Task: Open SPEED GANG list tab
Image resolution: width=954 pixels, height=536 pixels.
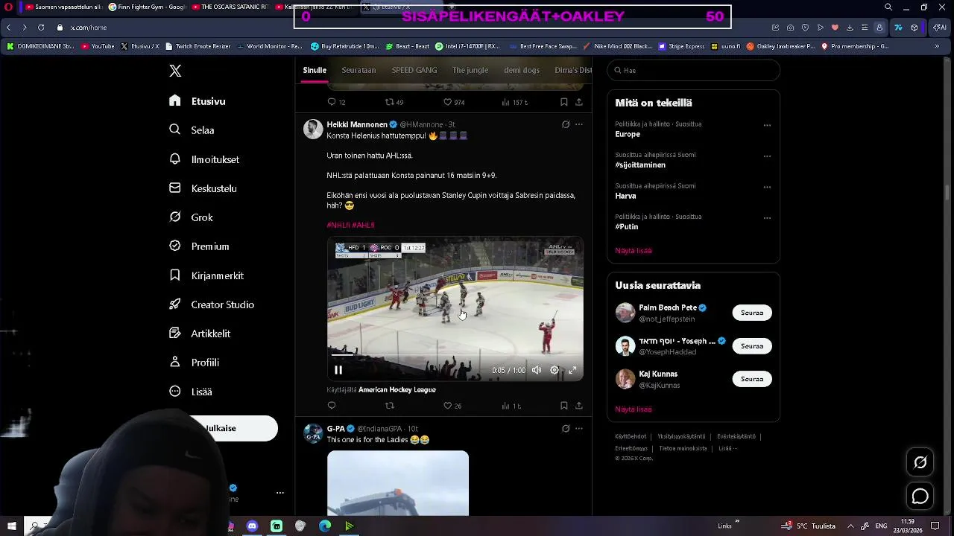Action: coord(414,70)
